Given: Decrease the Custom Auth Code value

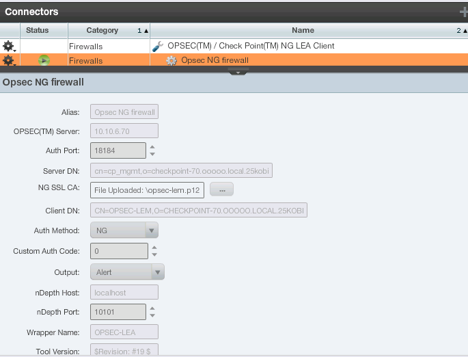Looking at the screenshot, I should [154, 254].
